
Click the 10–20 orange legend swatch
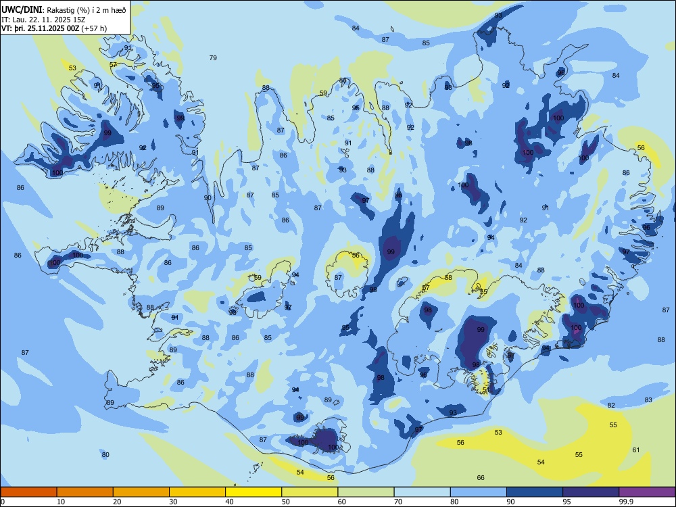coord(85,492)
